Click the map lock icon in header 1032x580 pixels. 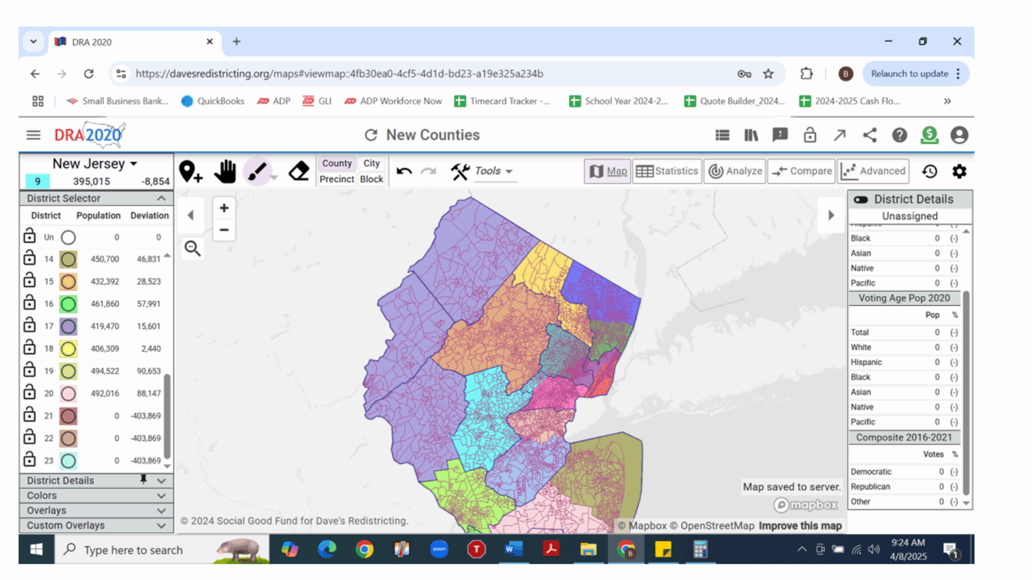click(810, 135)
